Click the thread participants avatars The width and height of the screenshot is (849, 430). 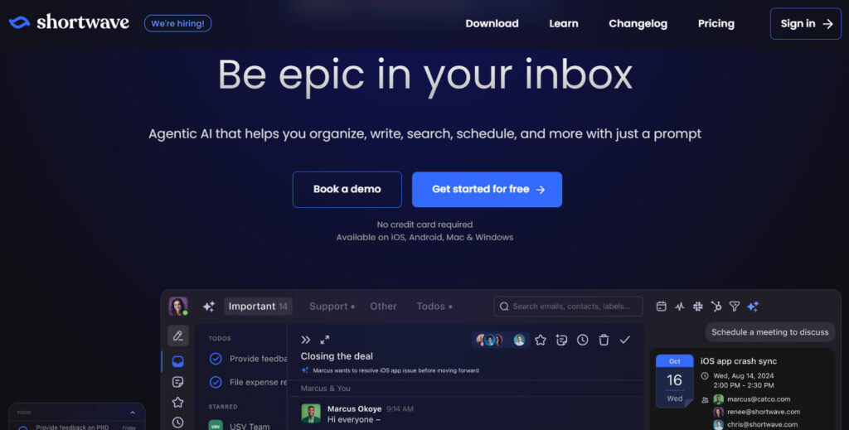[x=500, y=340]
